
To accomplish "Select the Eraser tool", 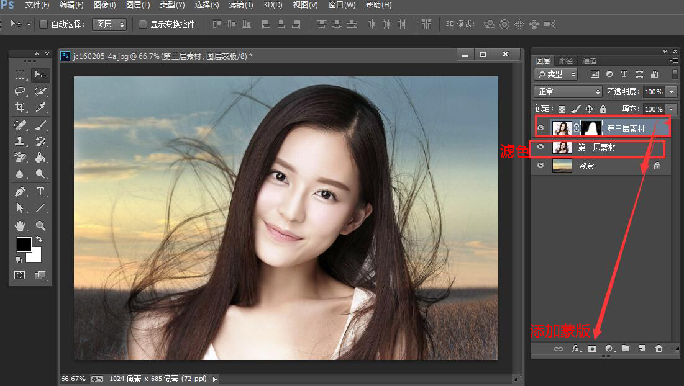I will (20, 157).
